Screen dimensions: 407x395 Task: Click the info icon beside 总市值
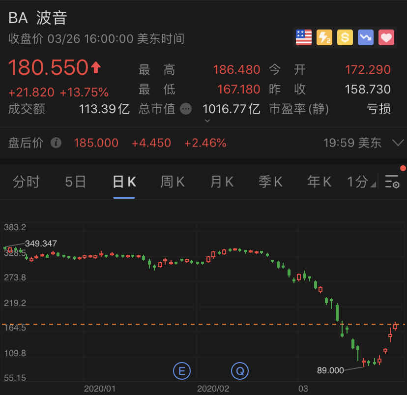click(186, 109)
